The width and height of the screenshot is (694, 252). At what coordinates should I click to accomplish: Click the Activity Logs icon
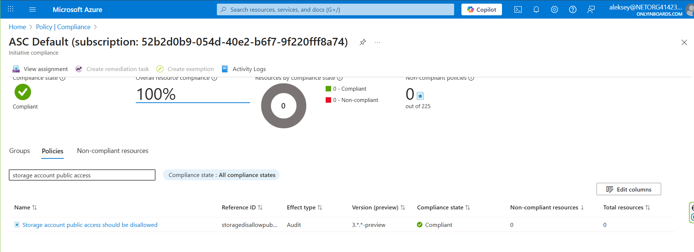pos(225,69)
